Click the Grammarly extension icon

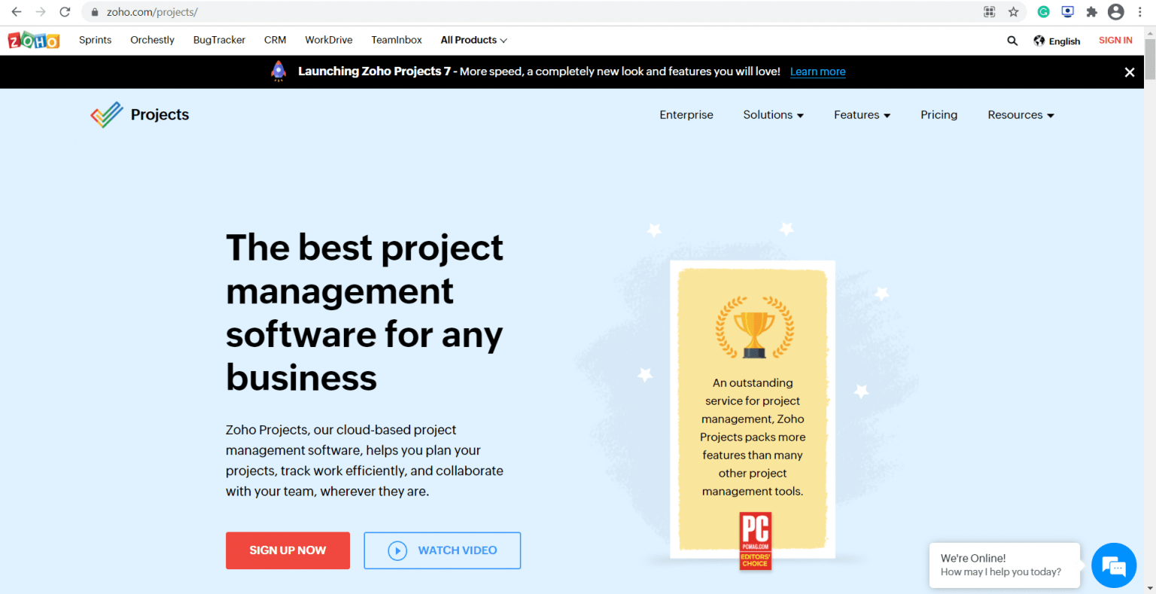tap(1043, 12)
